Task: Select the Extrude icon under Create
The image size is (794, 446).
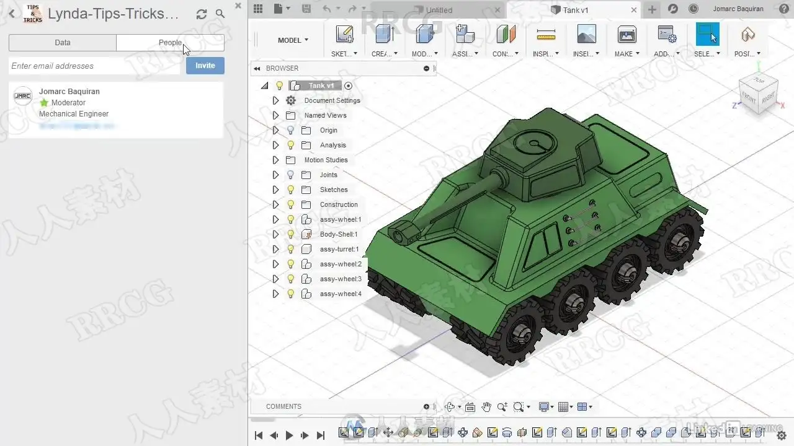Action: point(385,34)
